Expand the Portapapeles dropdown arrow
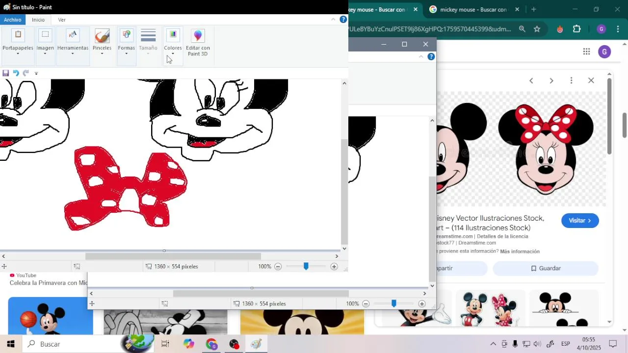Viewport: 628px width, 353px height. click(18, 53)
